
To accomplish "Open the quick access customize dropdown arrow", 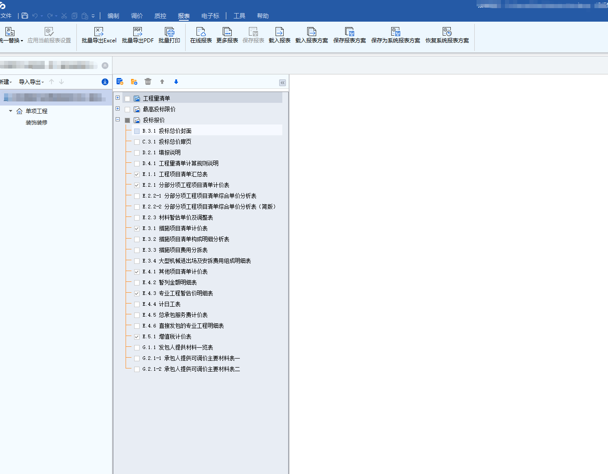I will pos(93,16).
